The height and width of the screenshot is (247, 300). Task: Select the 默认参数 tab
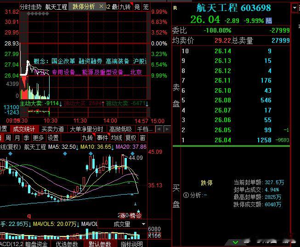(x=100, y=244)
